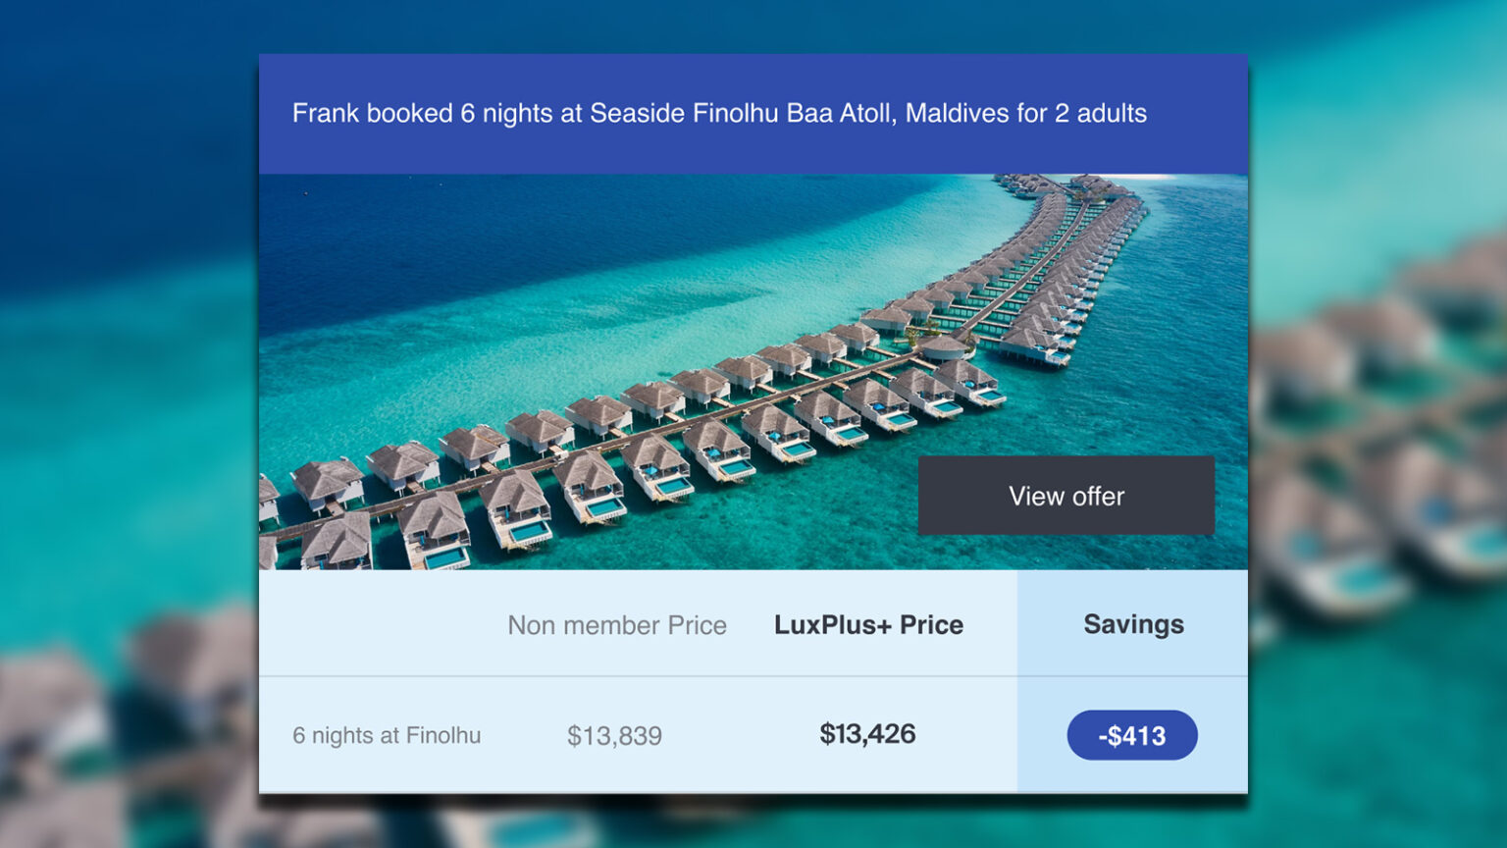Click the Savings column header

point(1133,624)
